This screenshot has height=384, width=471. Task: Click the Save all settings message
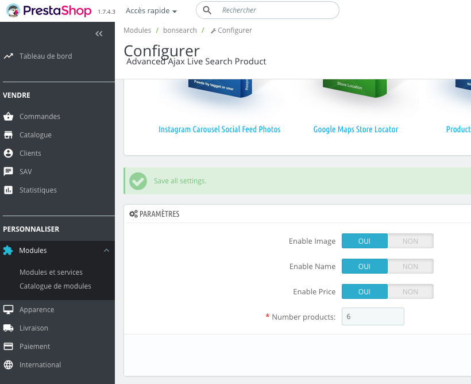[180, 181]
